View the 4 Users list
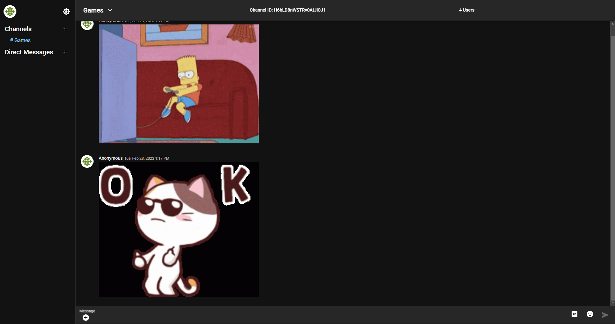The height and width of the screenshot is (324, 615). pos(466,10)
